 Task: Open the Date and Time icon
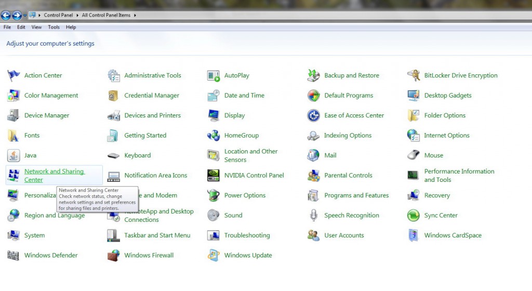[x=214, y=95]
